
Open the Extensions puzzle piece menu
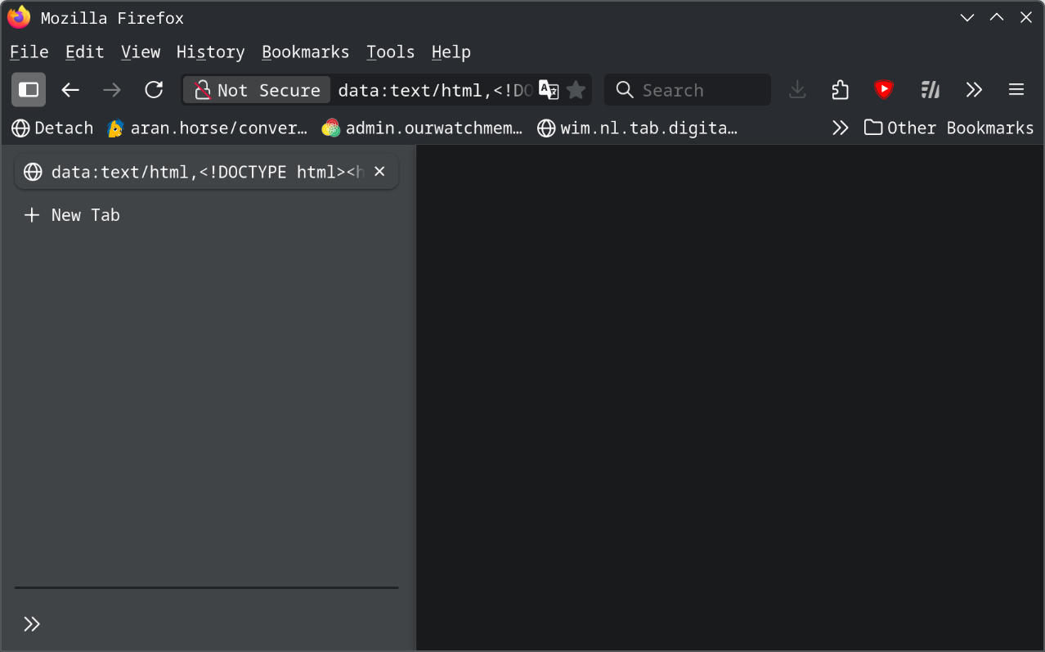pos(840,90)
